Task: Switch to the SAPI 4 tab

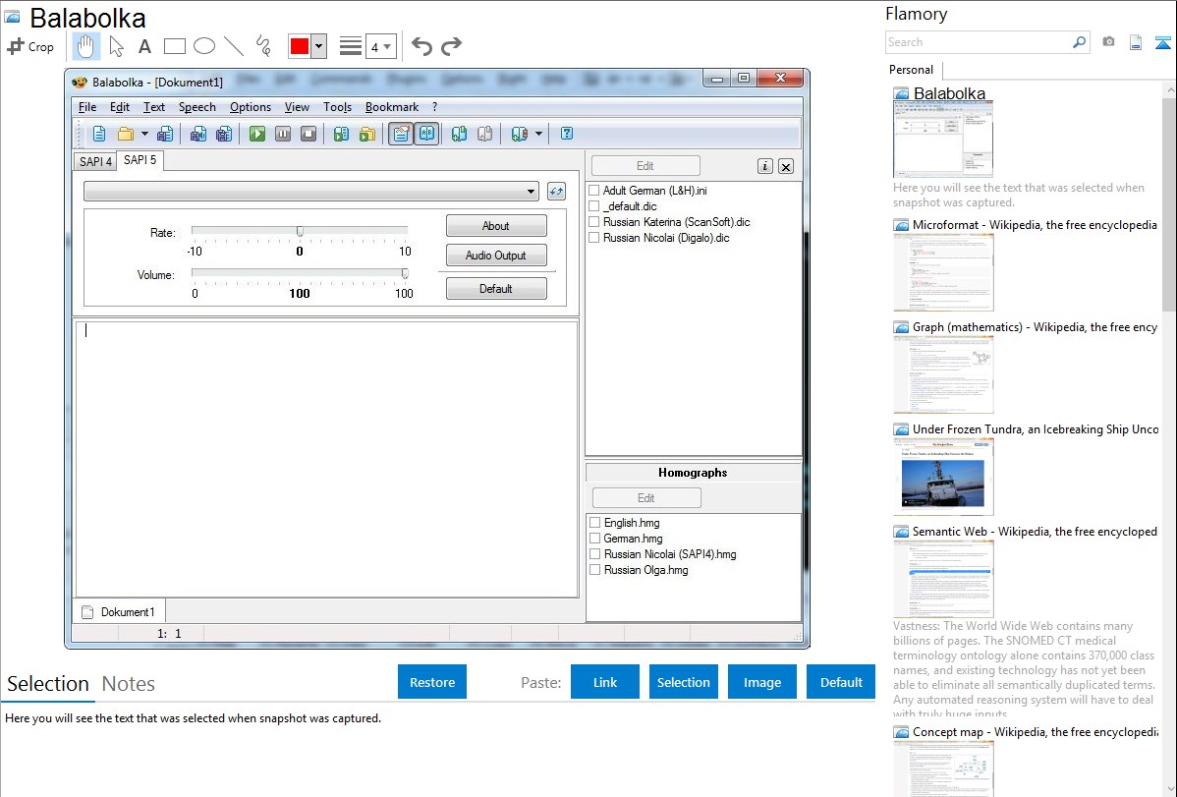Action: (x=95, y=161)
